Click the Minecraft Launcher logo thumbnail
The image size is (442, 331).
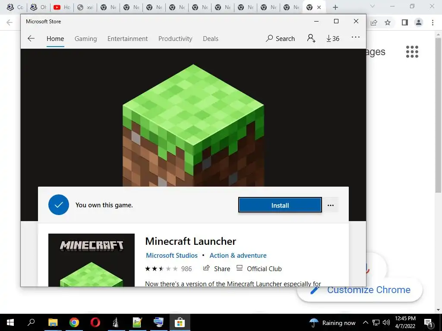coord(92,260)
